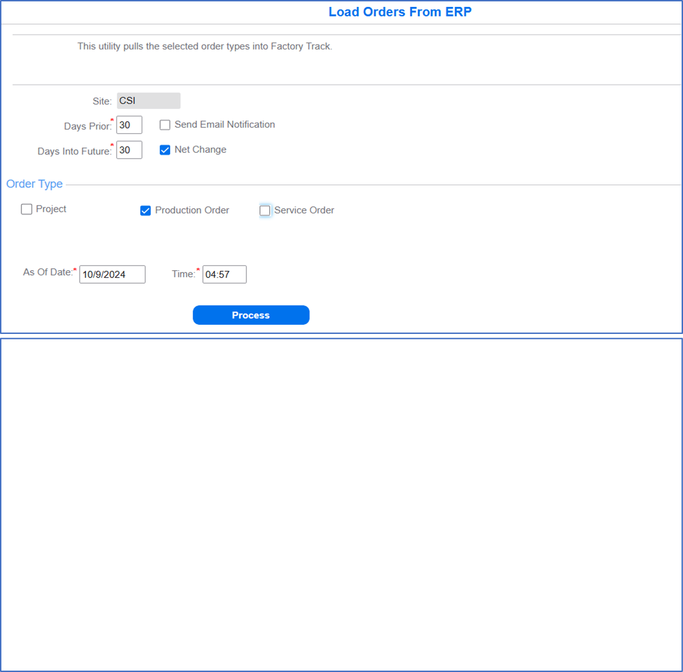Click the Order Type section label

click(x=34, y=184)
